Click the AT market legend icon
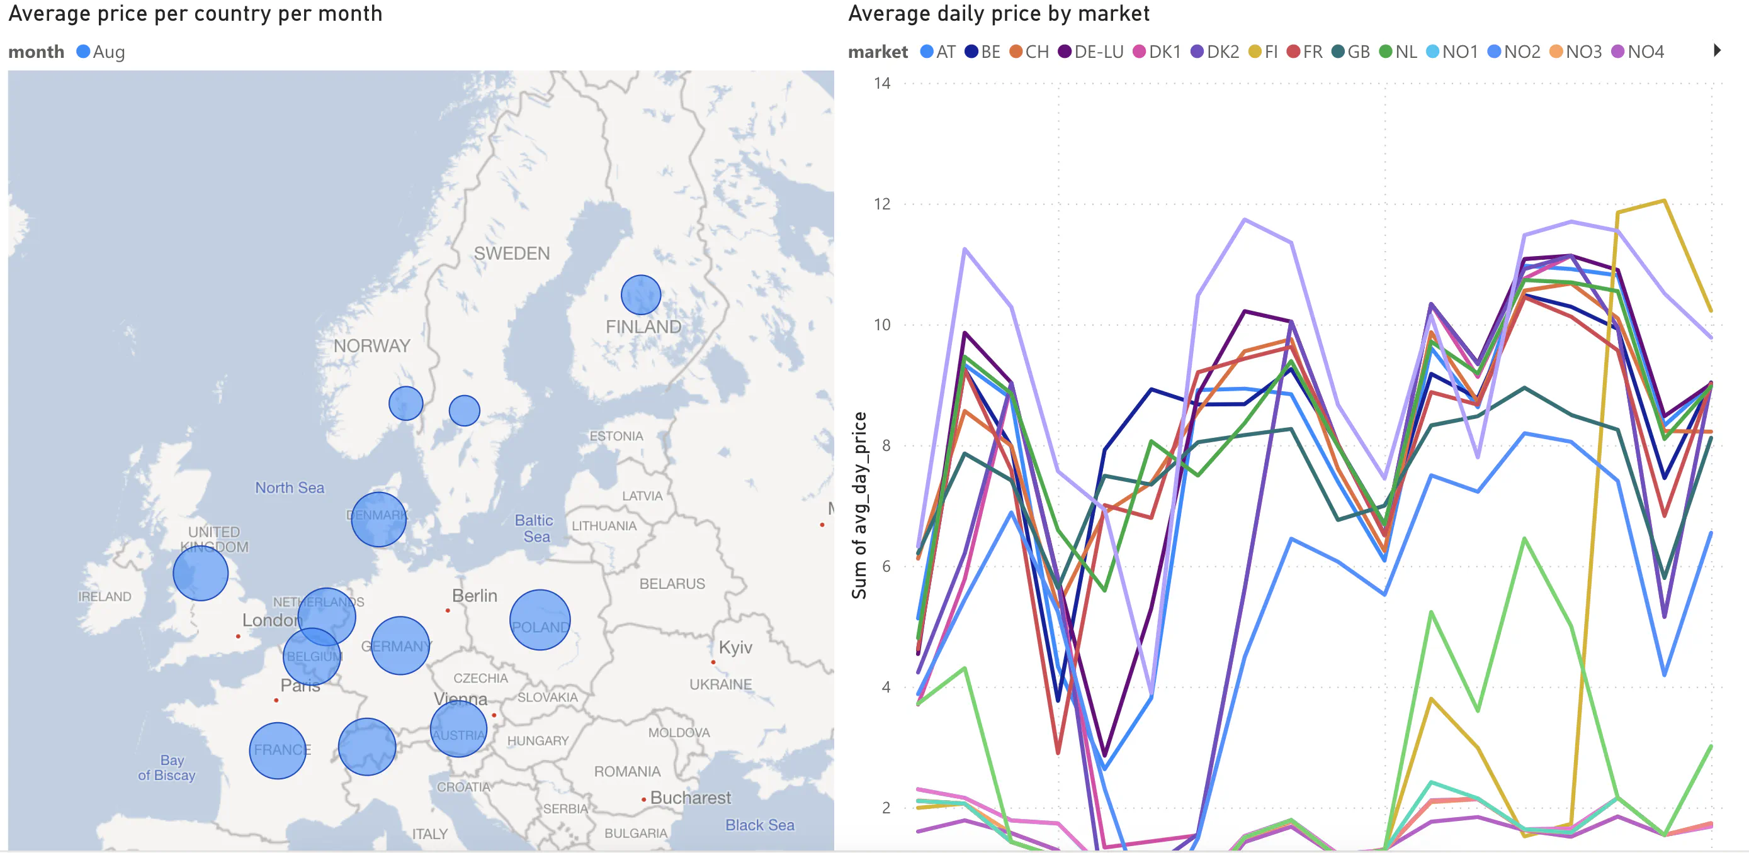This screenshot has height=853, width=1749. (x=926, y=51)
